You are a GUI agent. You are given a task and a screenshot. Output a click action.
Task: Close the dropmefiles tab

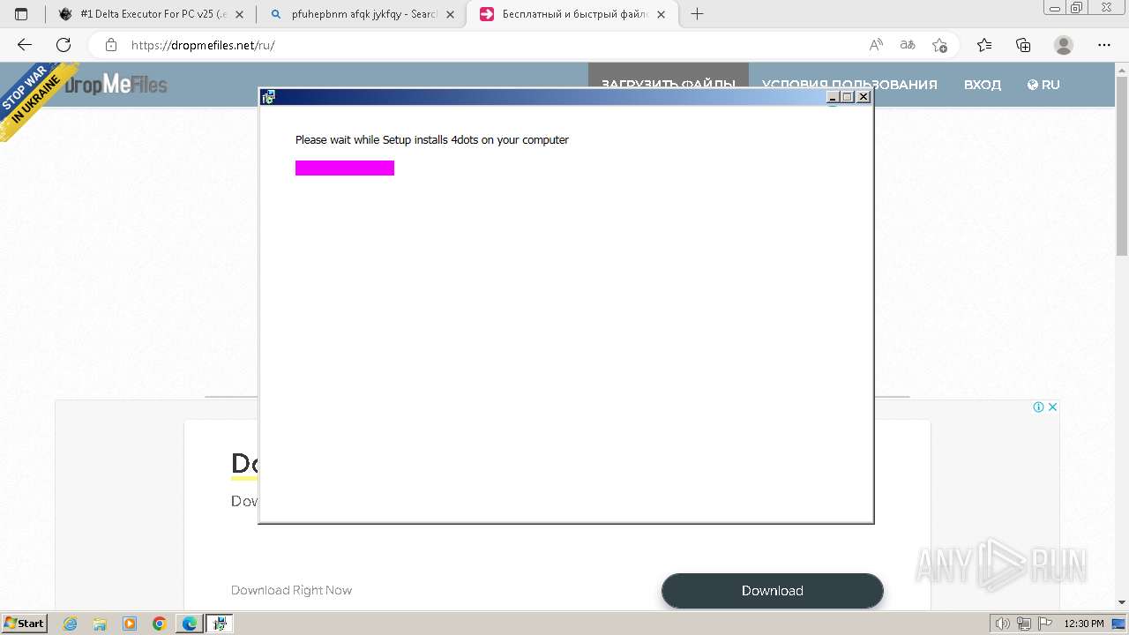tap(661, 14)
